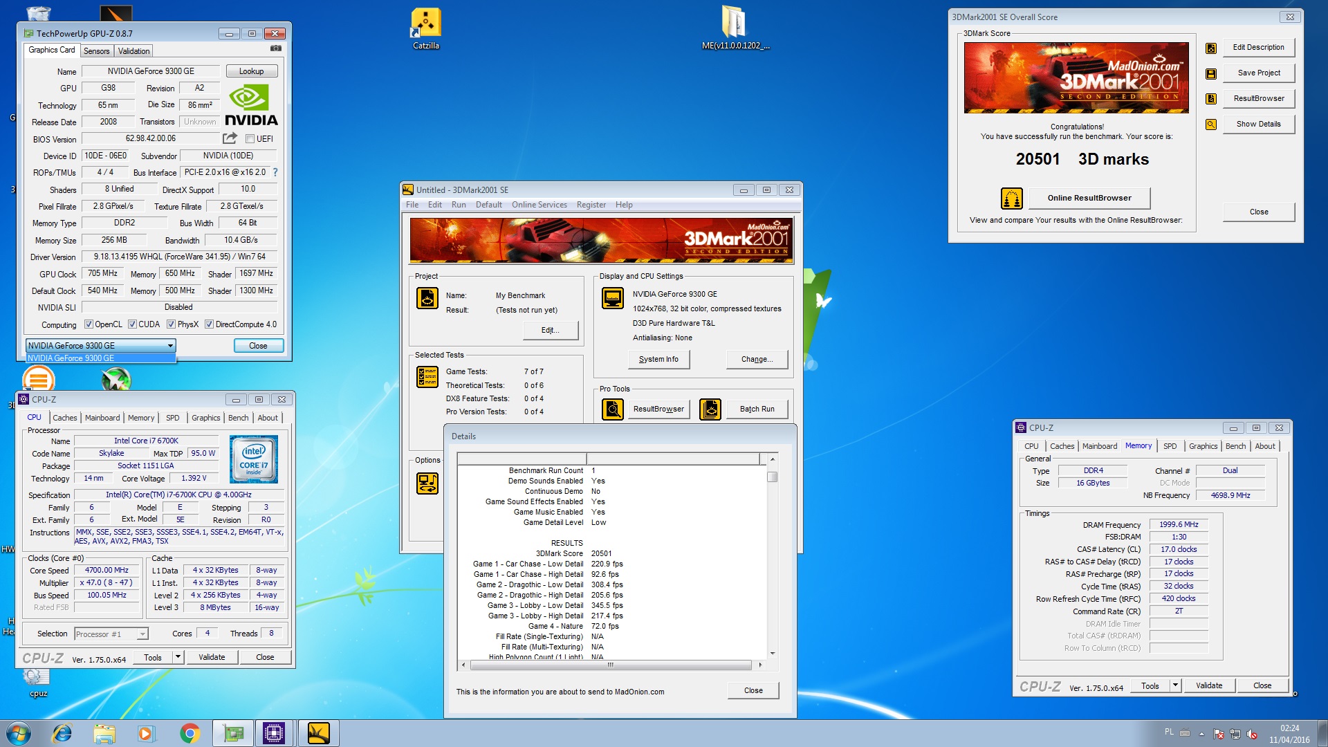The height and width of the screenshot is (747, 1328).
Task: Click scroll down arrow in Details list
Action: 773,653
